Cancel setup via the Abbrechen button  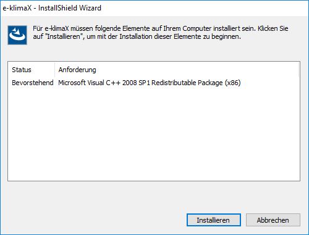(x=273, y=220)
